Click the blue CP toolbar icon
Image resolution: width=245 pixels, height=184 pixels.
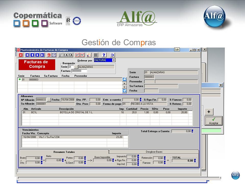[54, 55]
